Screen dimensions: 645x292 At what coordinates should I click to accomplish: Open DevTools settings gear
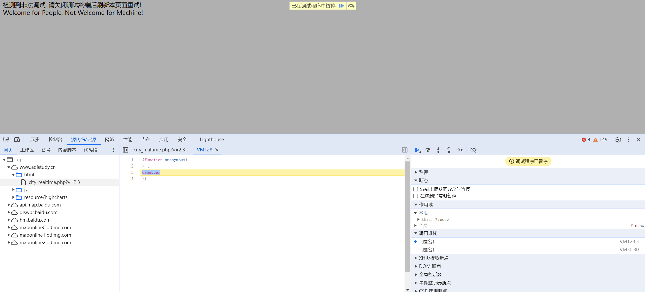(618, 140)
